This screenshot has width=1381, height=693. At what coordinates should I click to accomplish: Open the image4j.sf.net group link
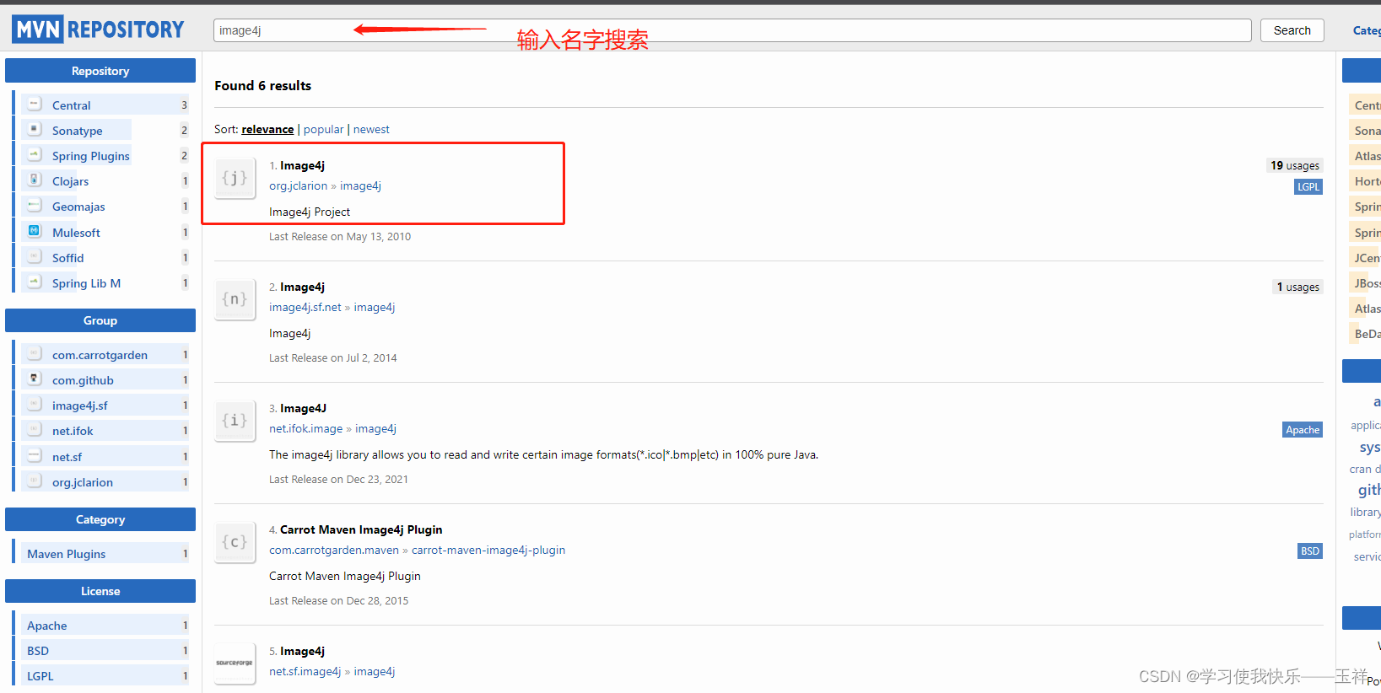click(305, 307)
